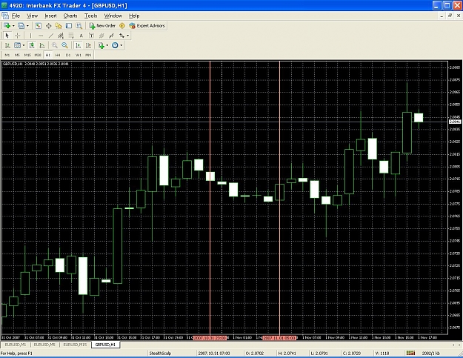Switch timeframe to D1

pos(68,55)
